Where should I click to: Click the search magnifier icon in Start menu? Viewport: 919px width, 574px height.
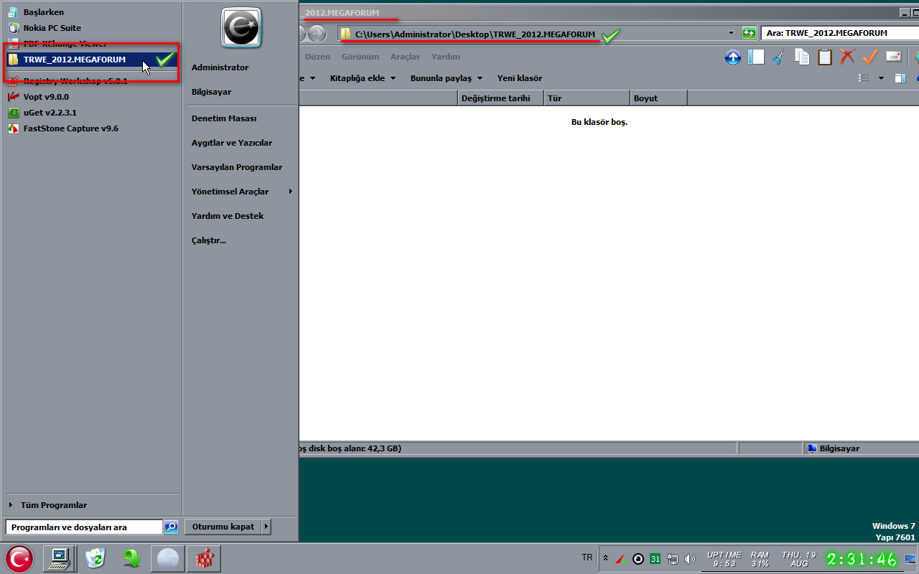coord(171,527)
